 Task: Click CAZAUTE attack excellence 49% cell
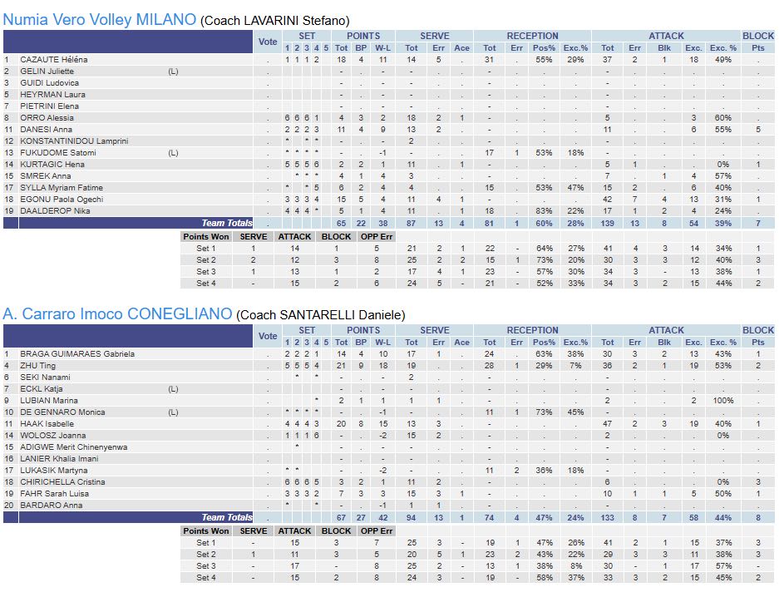point(723,60)
